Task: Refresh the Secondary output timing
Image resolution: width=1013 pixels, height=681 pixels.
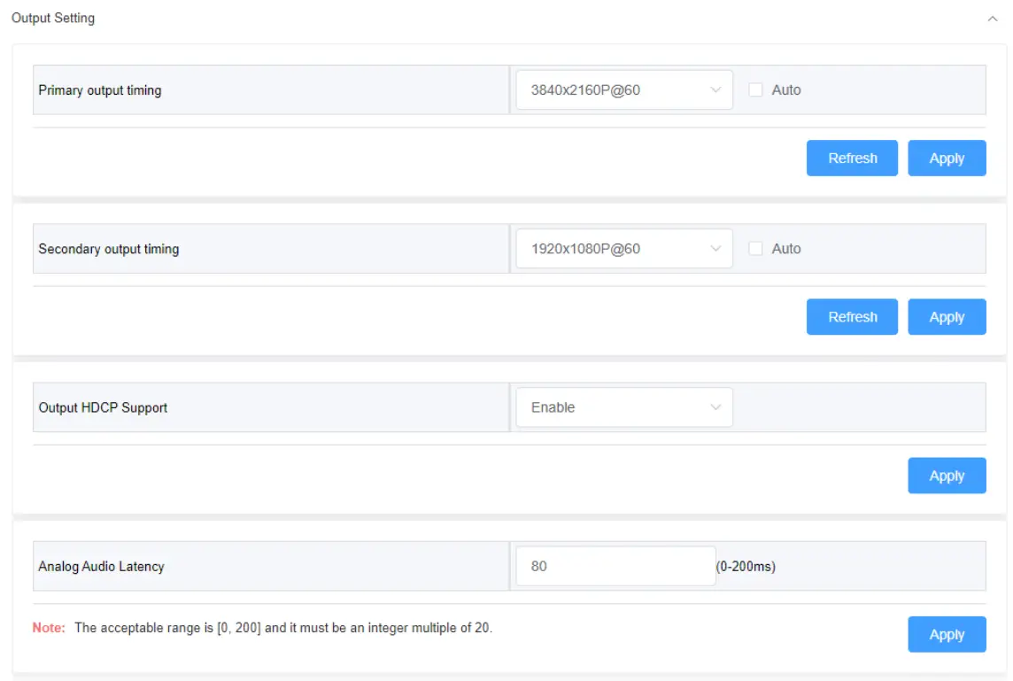Action: point(852,317)
